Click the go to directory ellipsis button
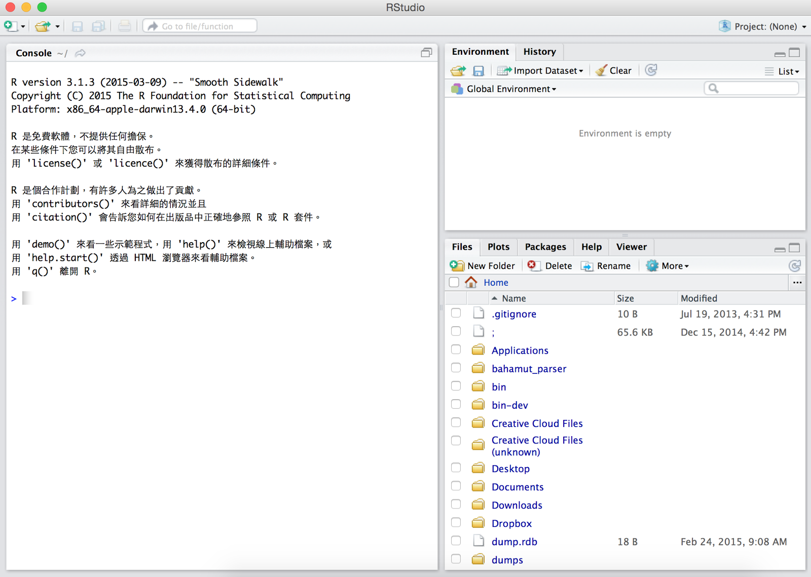The height and width of the screenshot is (577, 811). tap(797, 282)
